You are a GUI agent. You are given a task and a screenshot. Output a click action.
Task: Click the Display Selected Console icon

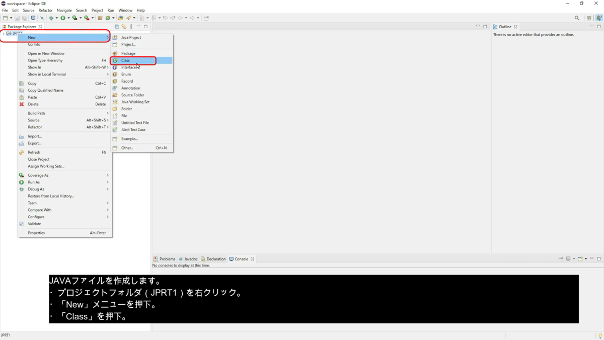pos(568,259)
